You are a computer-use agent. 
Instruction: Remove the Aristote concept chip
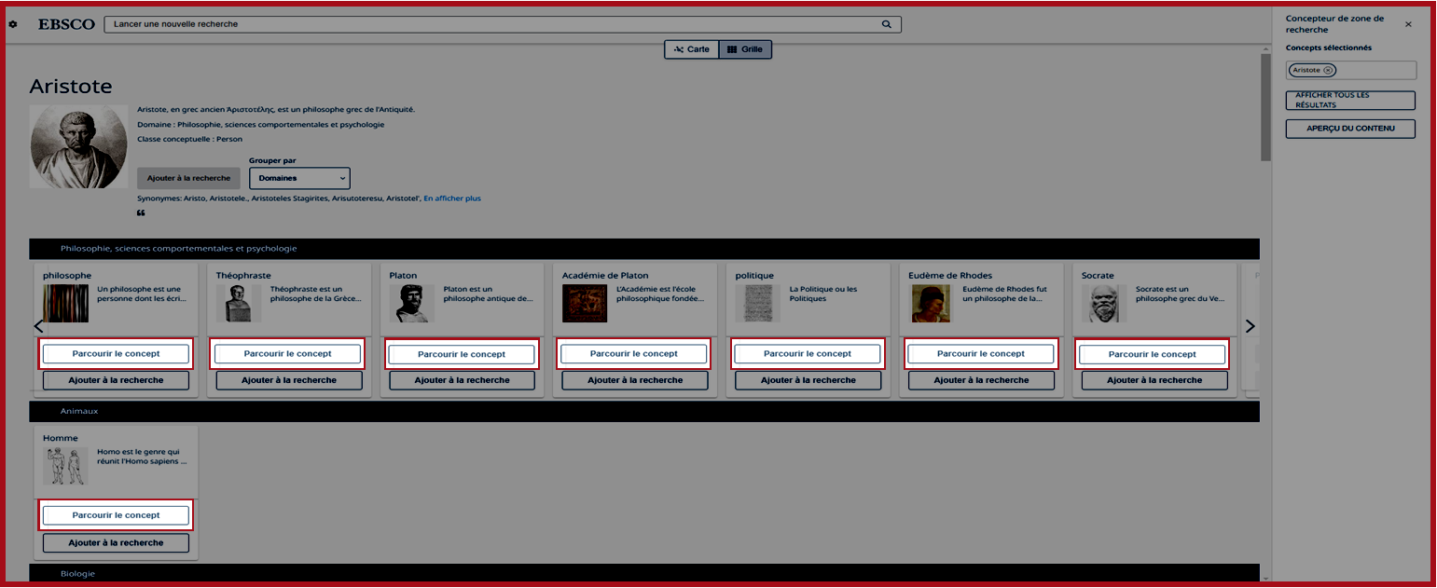click(x=1328, y=71)
